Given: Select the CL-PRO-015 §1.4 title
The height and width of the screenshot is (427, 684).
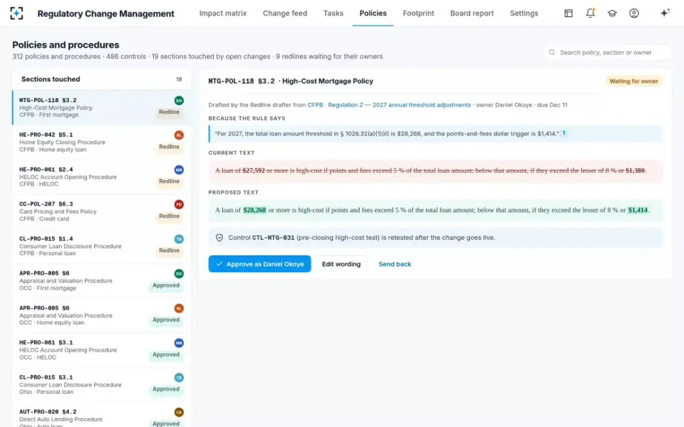Looking at the screenshot, I should tap(46, 239).
